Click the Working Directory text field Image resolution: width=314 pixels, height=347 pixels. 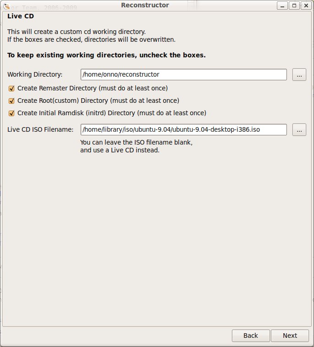[x=184, y=74]
